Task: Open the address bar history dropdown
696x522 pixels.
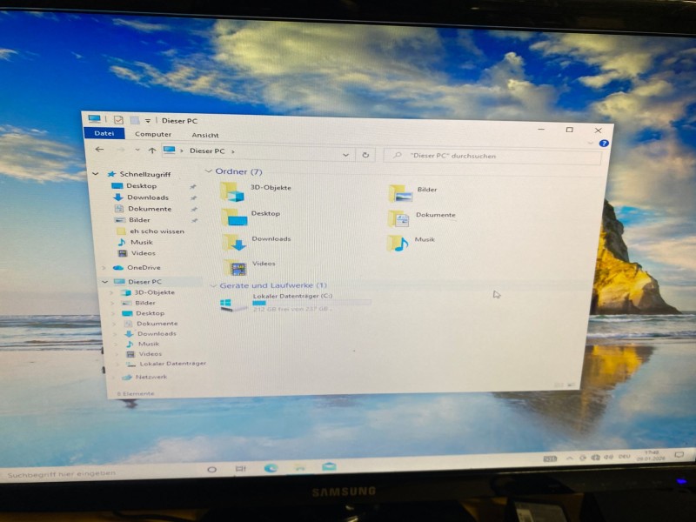Action: (x=345, y=155)
